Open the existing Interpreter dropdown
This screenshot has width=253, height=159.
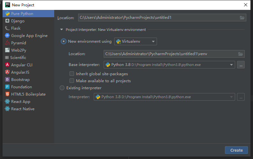tap(164, 97)
